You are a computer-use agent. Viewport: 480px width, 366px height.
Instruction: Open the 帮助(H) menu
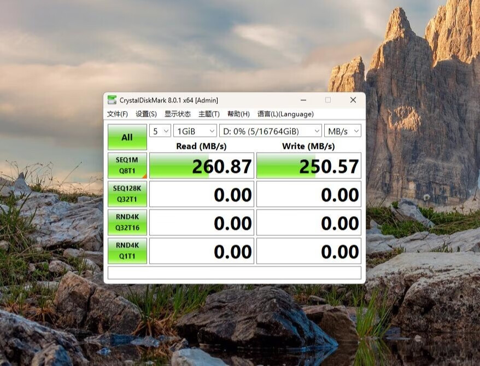238,114
